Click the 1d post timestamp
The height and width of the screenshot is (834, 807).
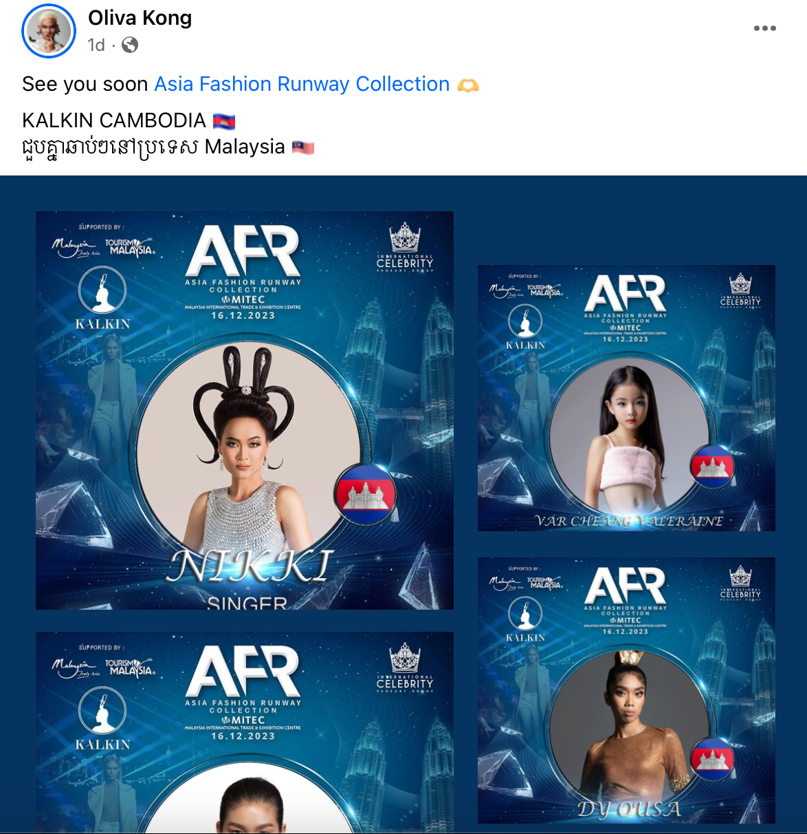[x=96, y=45]
